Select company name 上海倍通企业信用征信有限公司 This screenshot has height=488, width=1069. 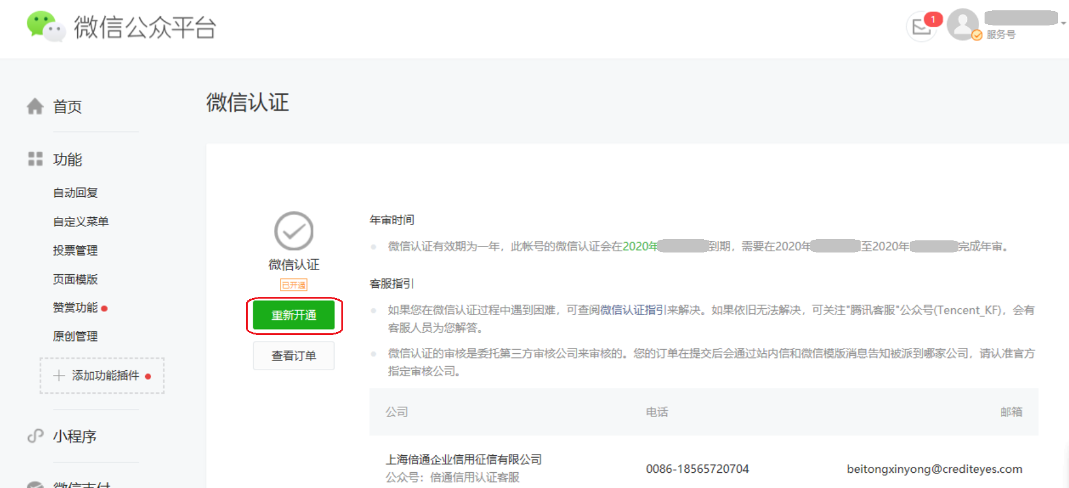tap(464, 459)
